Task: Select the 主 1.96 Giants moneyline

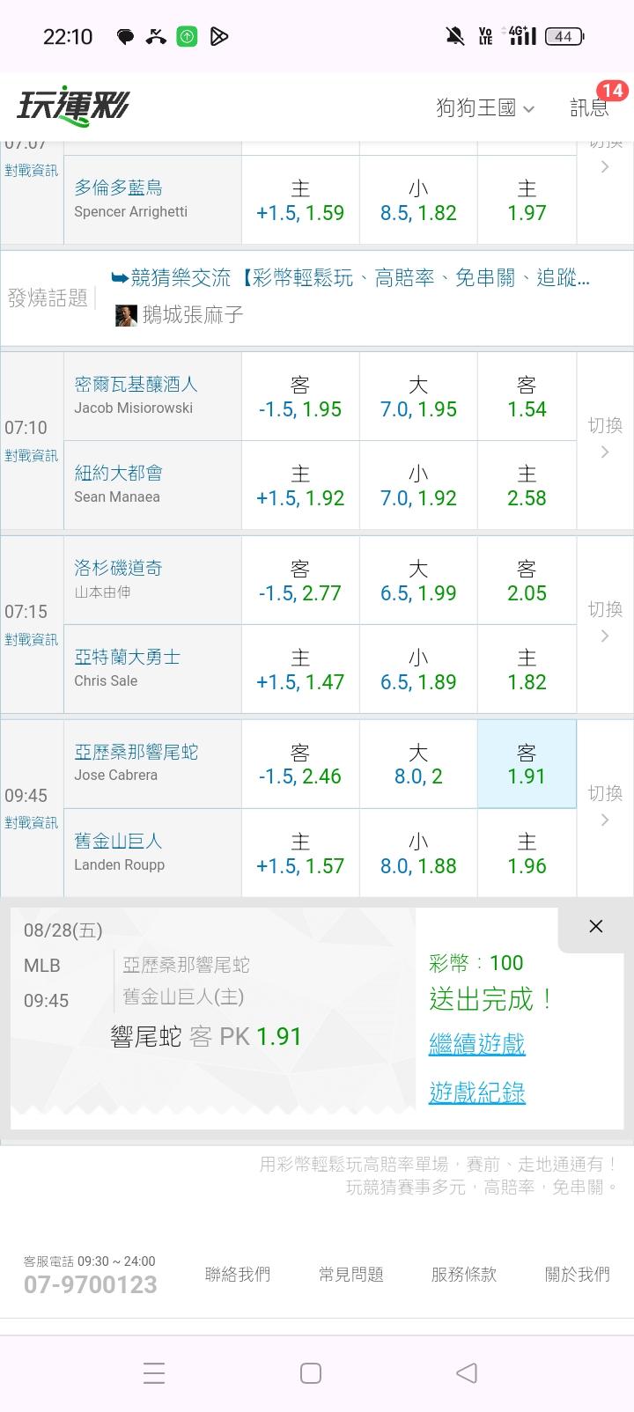Action: click(527, 853)
